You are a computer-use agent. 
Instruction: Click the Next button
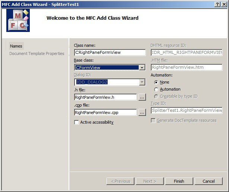coord(150,181)
